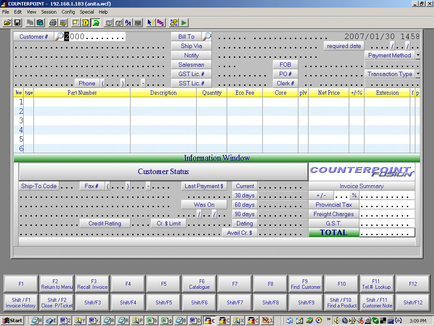Click the Salesman button

pyautogui.click(x=191, y=65)
